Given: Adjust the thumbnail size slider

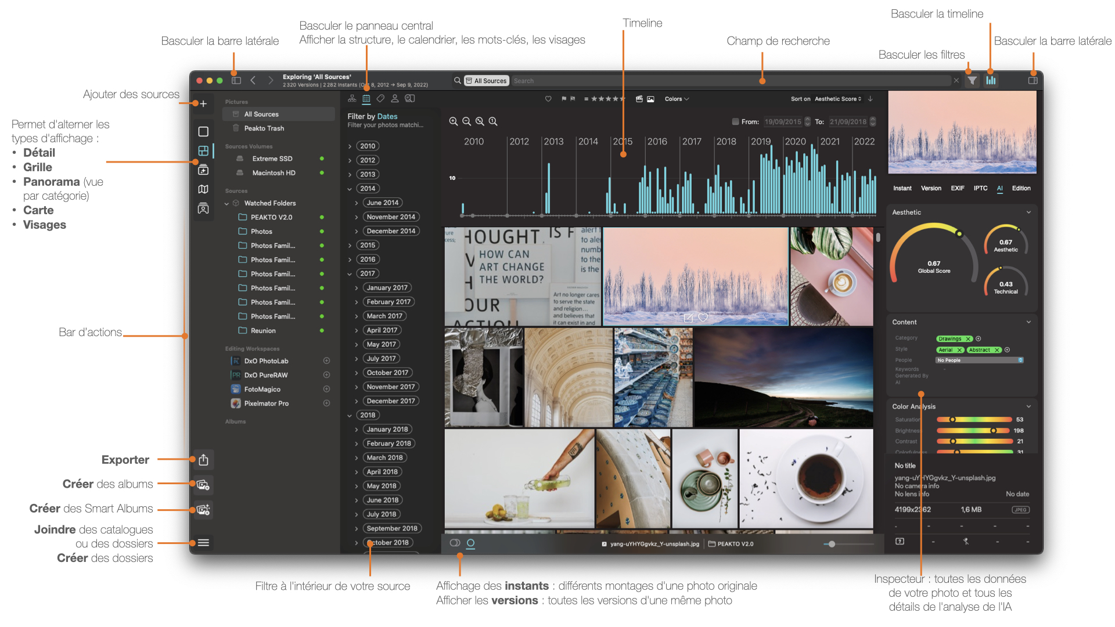Looking at the screenshot, I should pyautogui.click(x=832, y=544).
